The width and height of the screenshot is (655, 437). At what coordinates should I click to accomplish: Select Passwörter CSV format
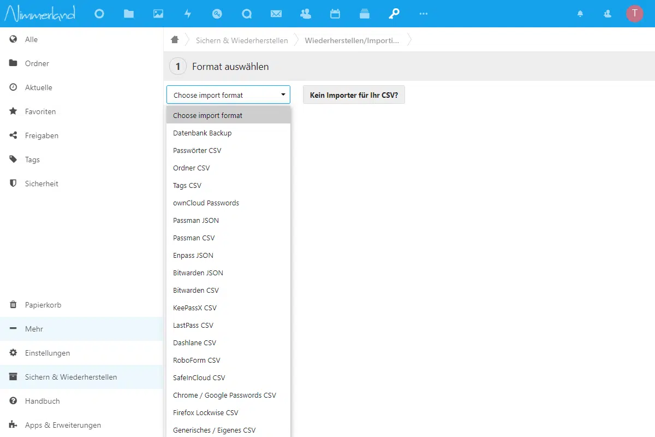pos(228,150)
